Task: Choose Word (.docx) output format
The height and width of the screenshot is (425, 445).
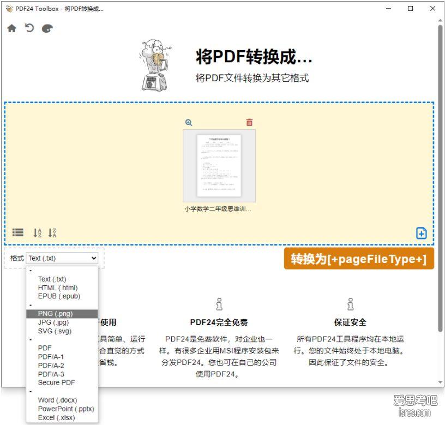Action: 62,400
